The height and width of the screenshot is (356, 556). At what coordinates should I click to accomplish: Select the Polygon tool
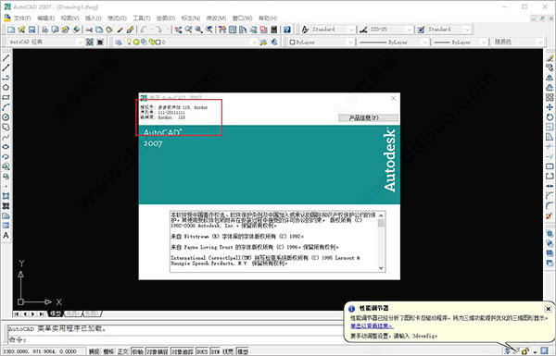tap(6, 88)
